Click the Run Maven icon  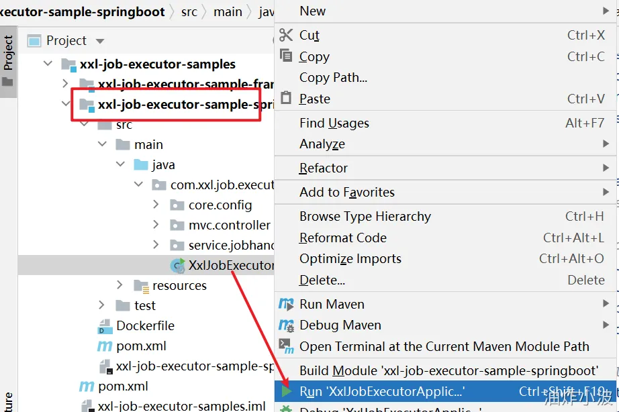(286, 304)
